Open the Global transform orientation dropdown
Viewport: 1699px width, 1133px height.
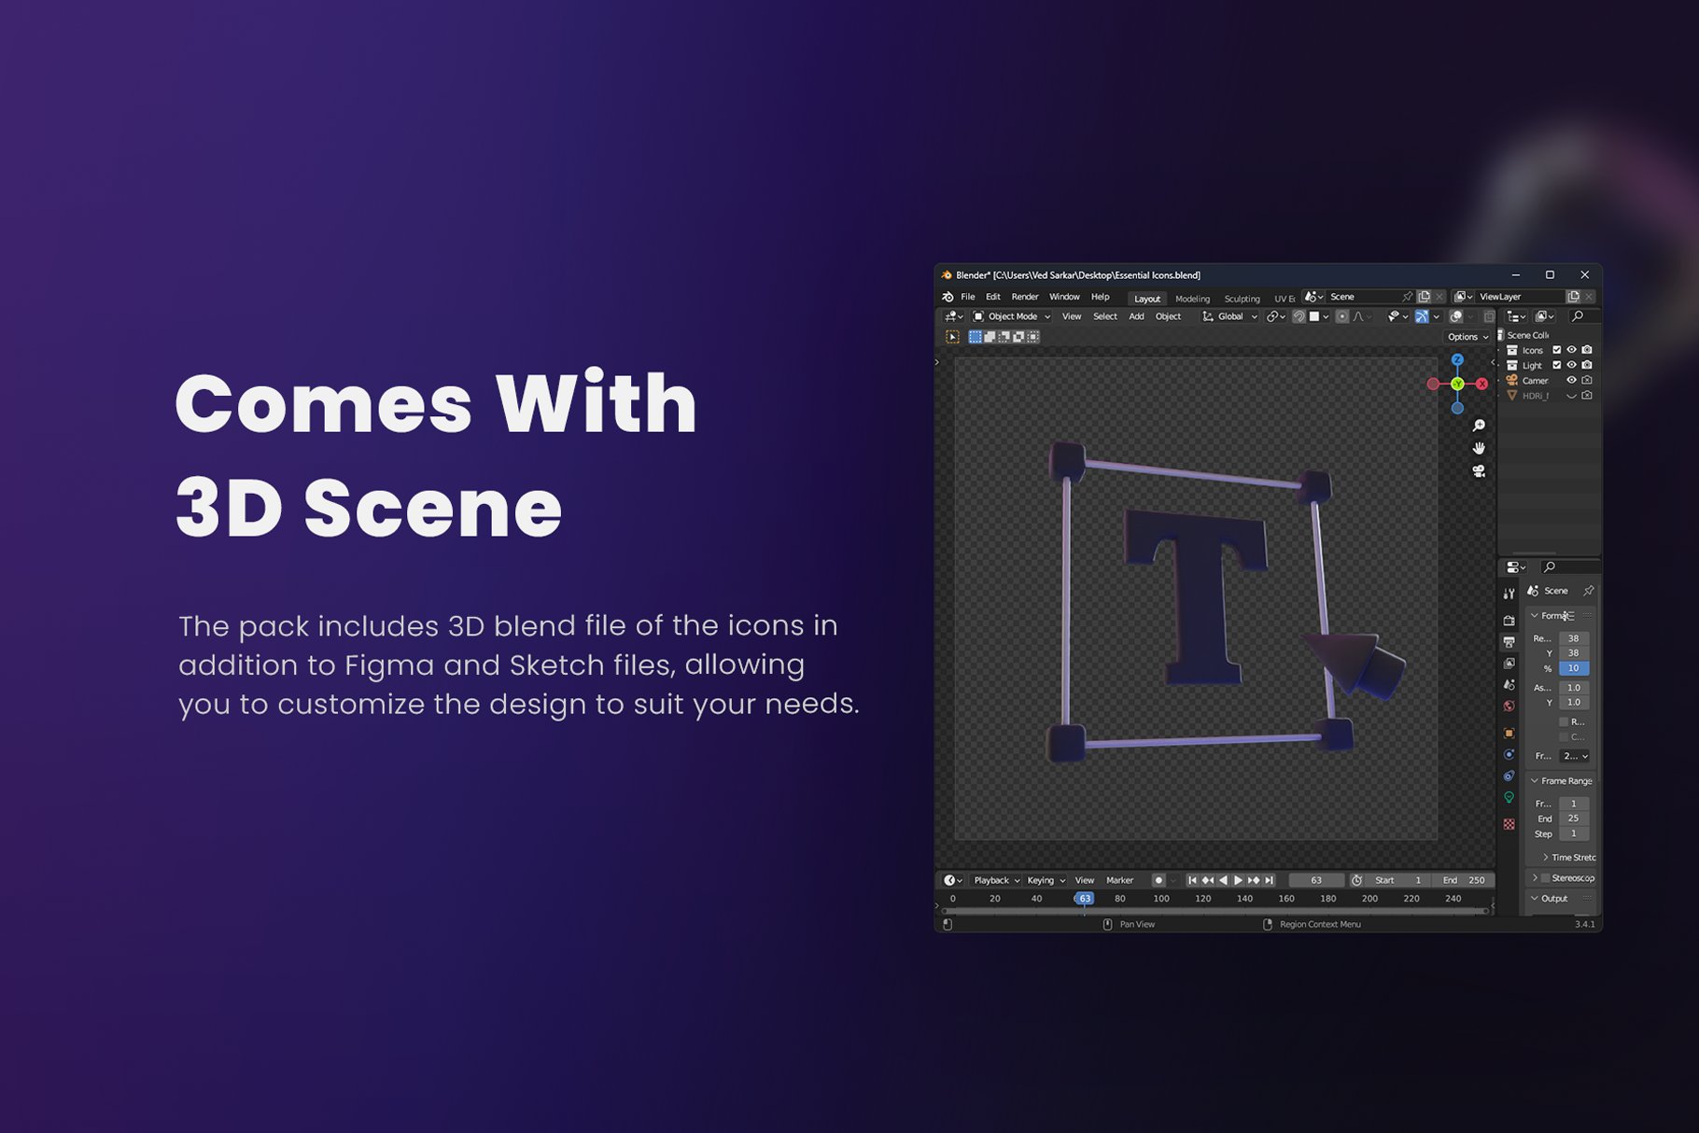click(1229, 316)
